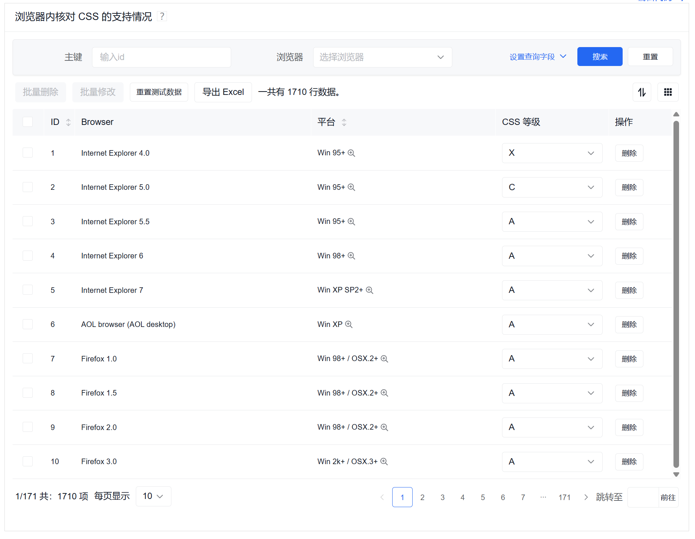Viewport: 695px width, 539px height.
Task: Click magnifier icon in Firefox 1.5 row
Action: click(x=384, y=393)
